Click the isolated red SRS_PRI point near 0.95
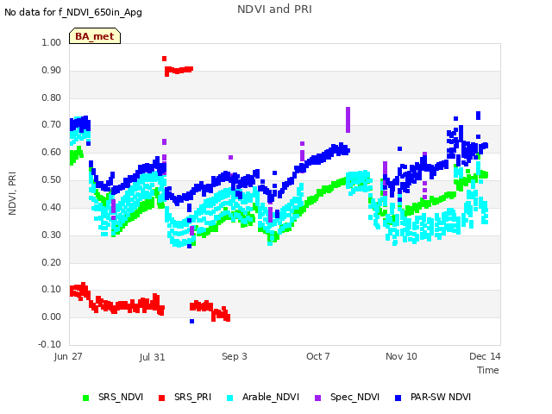 coord(164,59)
